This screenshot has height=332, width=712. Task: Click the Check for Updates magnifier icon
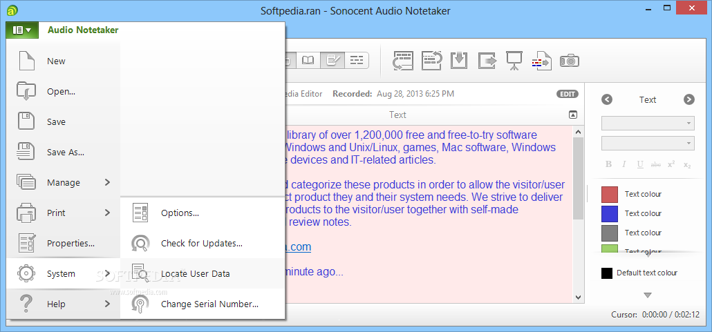(x=140, y=243)
